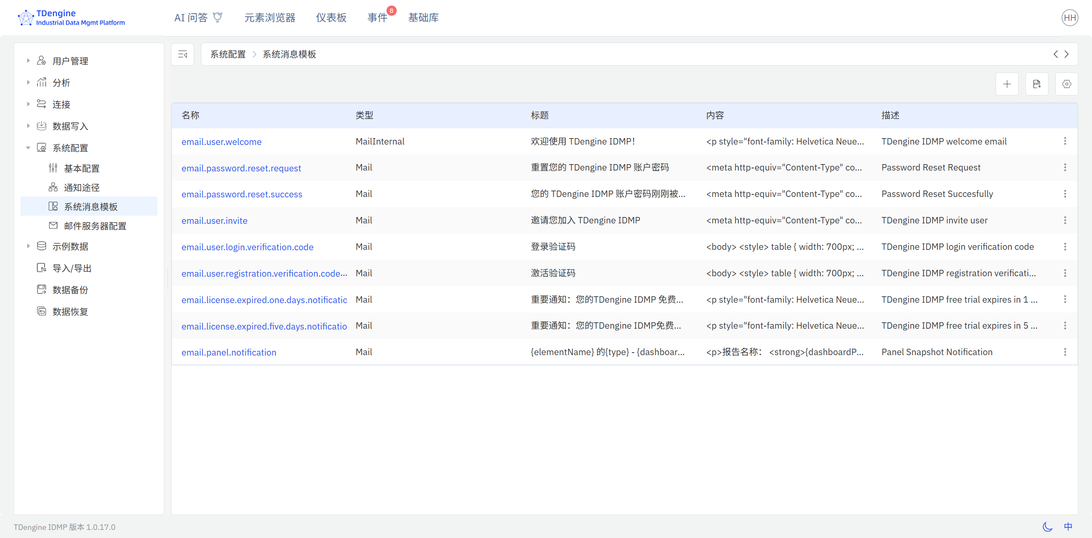Viewport: 1092px width, 538px height.
Task: Click the AI lightbulb icon
Action: click(x=218, y=17)
